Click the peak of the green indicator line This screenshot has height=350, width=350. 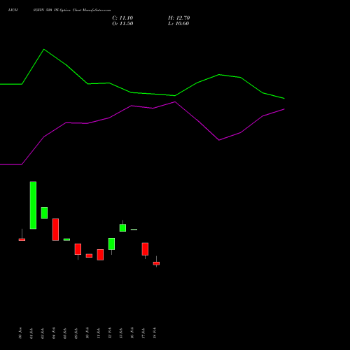coord(44,49)
